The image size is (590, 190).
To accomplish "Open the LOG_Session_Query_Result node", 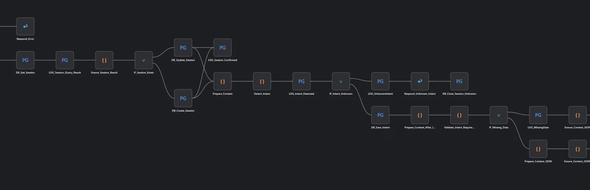I will pos(65,60).
